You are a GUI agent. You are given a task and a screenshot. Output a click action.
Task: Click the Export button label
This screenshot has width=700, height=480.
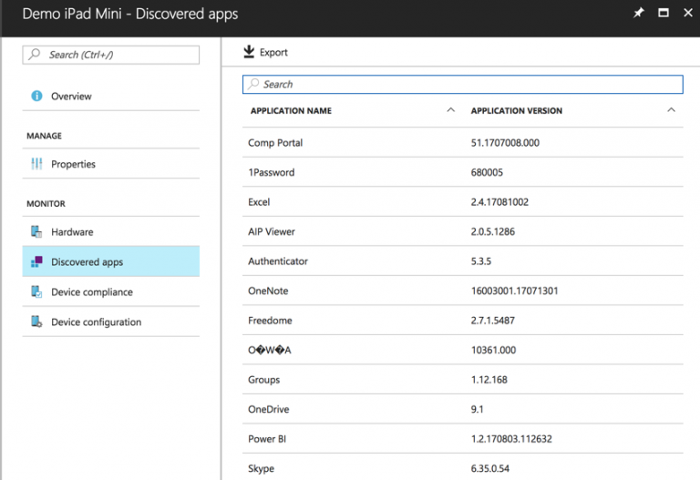[x=273, y=52]
